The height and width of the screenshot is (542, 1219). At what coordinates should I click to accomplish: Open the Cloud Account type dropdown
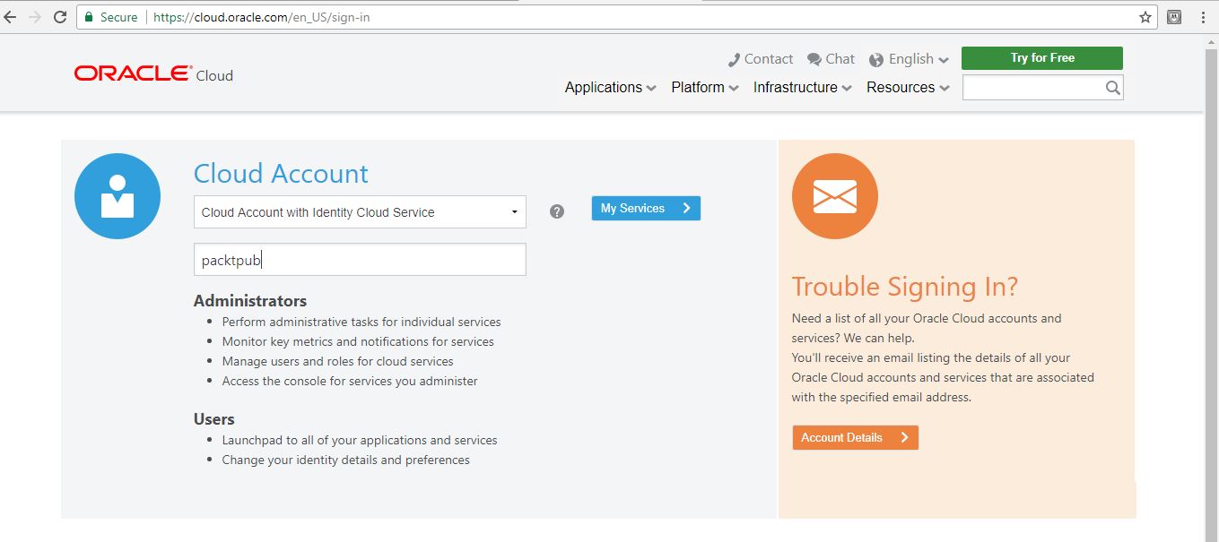(360, 212)
